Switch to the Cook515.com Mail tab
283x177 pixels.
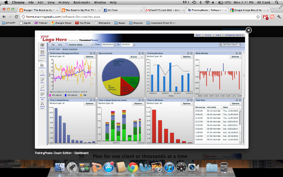coord(165,10)
